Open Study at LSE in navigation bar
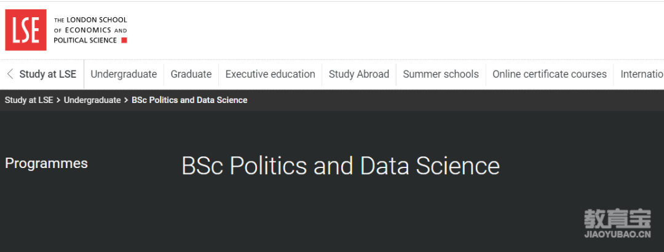The width and height of the screenshot is (664, 252). click(x=48, y=74)
